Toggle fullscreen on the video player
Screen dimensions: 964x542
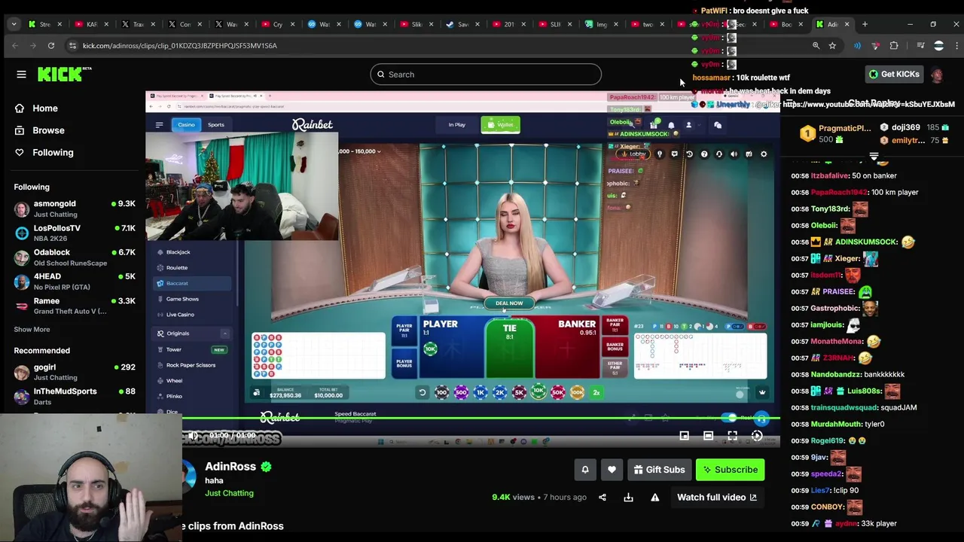(x=732, y=435)
